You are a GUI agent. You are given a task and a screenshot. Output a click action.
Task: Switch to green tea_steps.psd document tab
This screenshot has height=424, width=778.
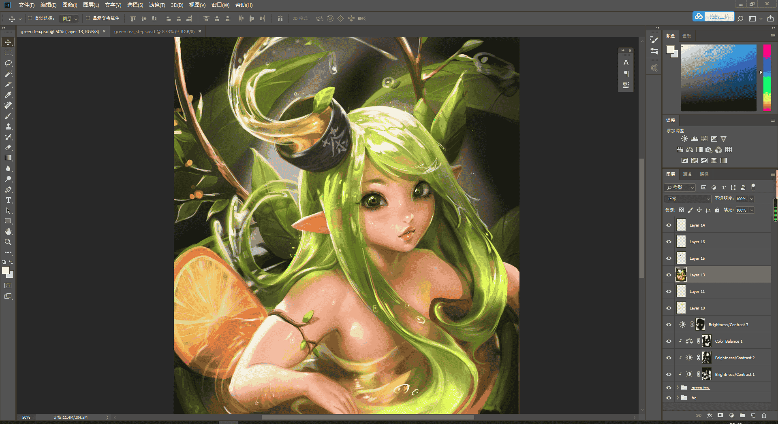[x=154, y=32]
